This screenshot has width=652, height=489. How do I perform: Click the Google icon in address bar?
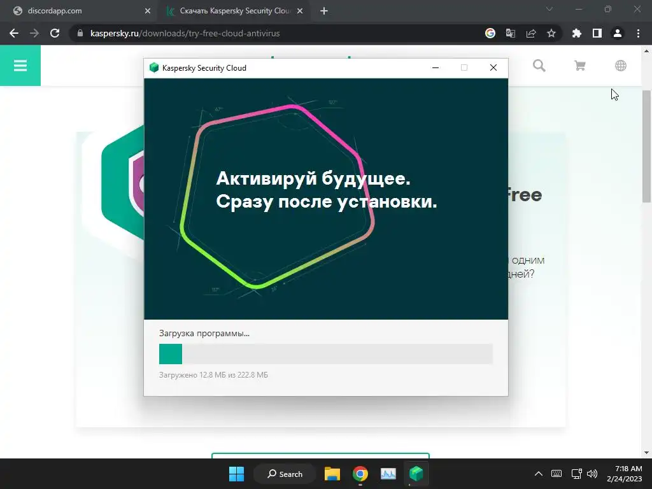click(490, 33)
